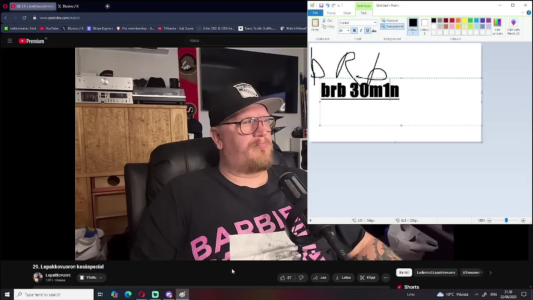Open the Stripe Express bookmark

point(100,28)
